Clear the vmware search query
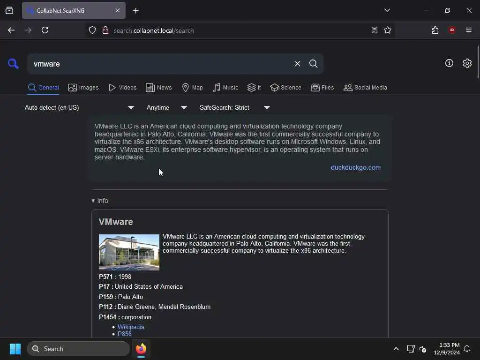480x360 pixels. (x=297, y=64)
